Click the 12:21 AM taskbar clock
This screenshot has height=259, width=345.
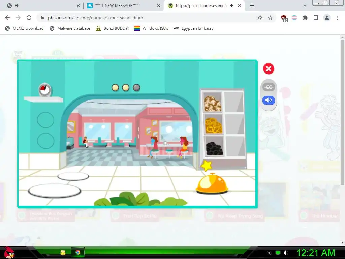[316, 253]
